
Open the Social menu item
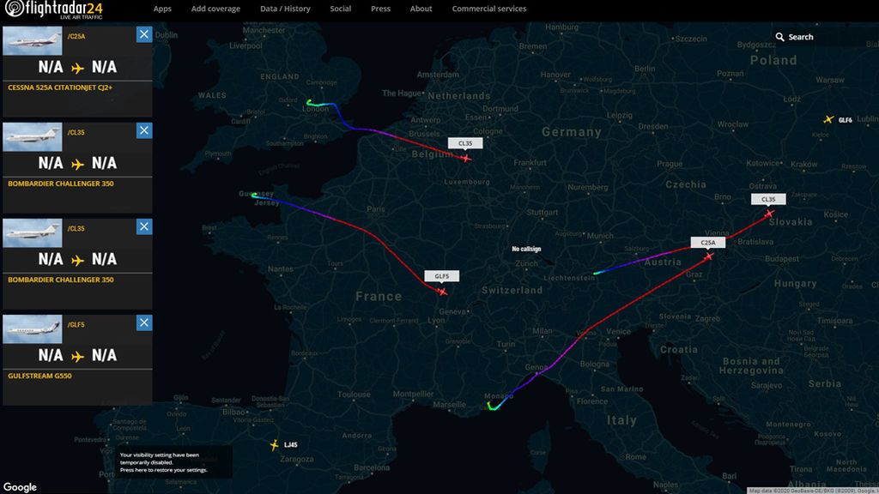[x=340, y=9]
